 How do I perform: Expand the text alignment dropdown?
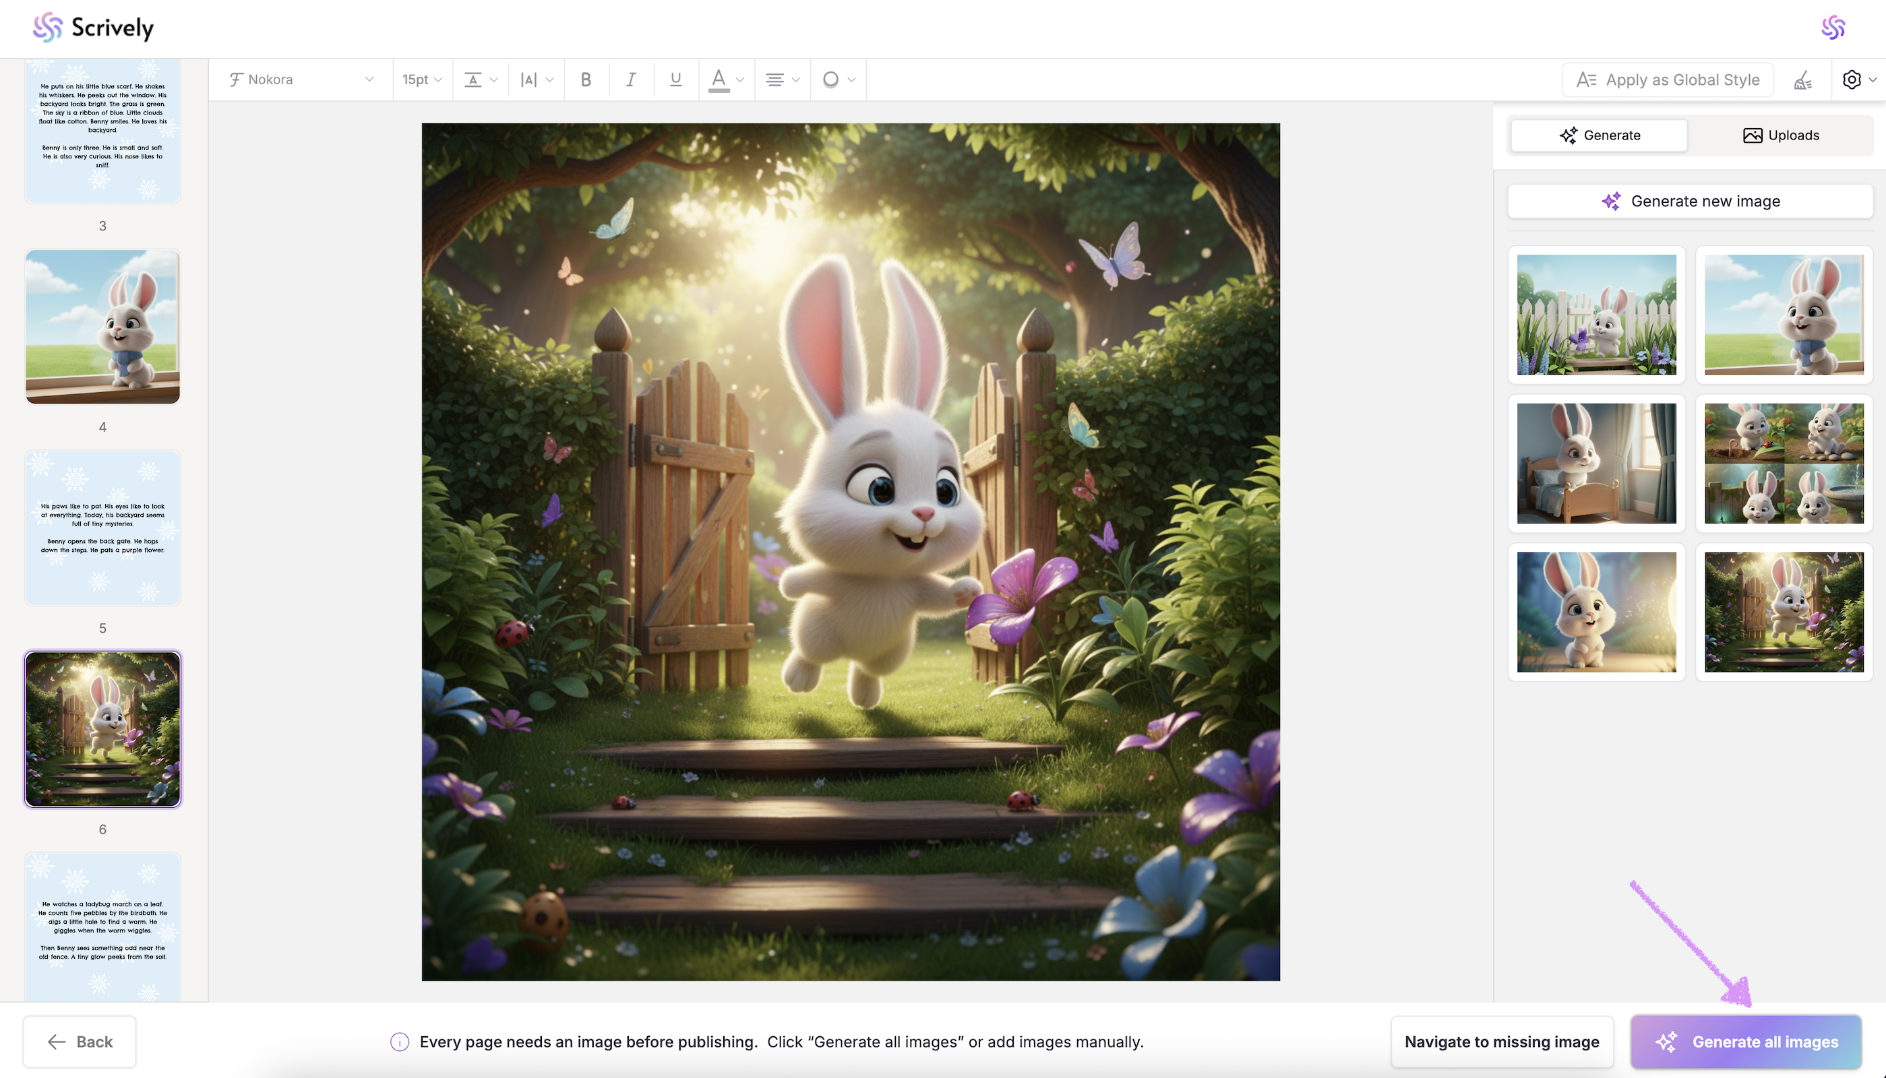(782, 80)
